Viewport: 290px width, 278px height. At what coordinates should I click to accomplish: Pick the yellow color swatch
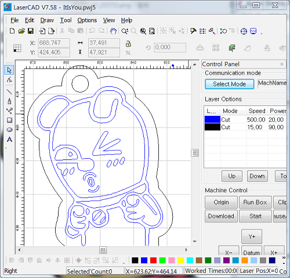click(181, 260)
